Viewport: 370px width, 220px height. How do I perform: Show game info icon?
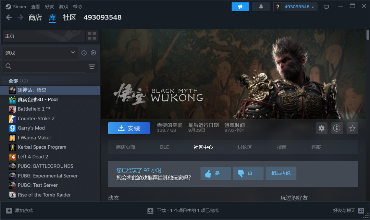point(337,128)
